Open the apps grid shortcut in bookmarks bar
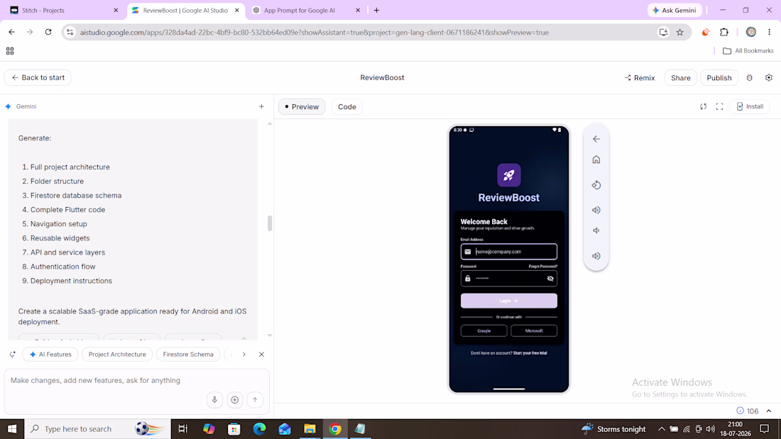781x439 pixels. coord(10,51)
